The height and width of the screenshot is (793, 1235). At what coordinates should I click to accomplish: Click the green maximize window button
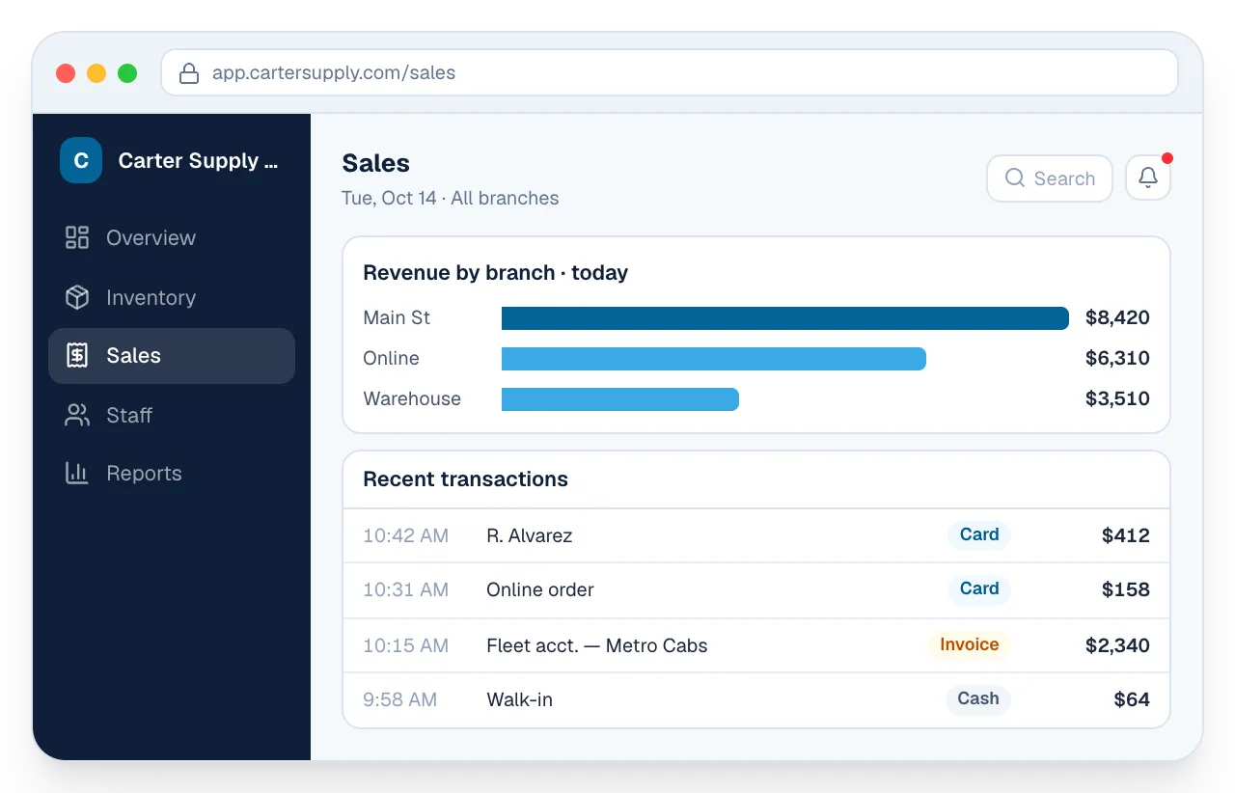tap(127, 73)
